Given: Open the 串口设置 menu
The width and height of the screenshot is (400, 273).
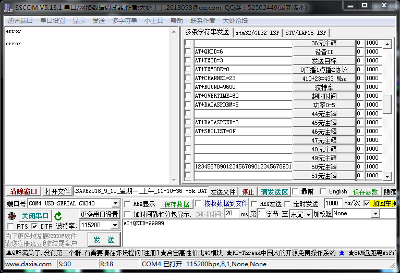Looking at the screenshot, I should click(53, 21).
